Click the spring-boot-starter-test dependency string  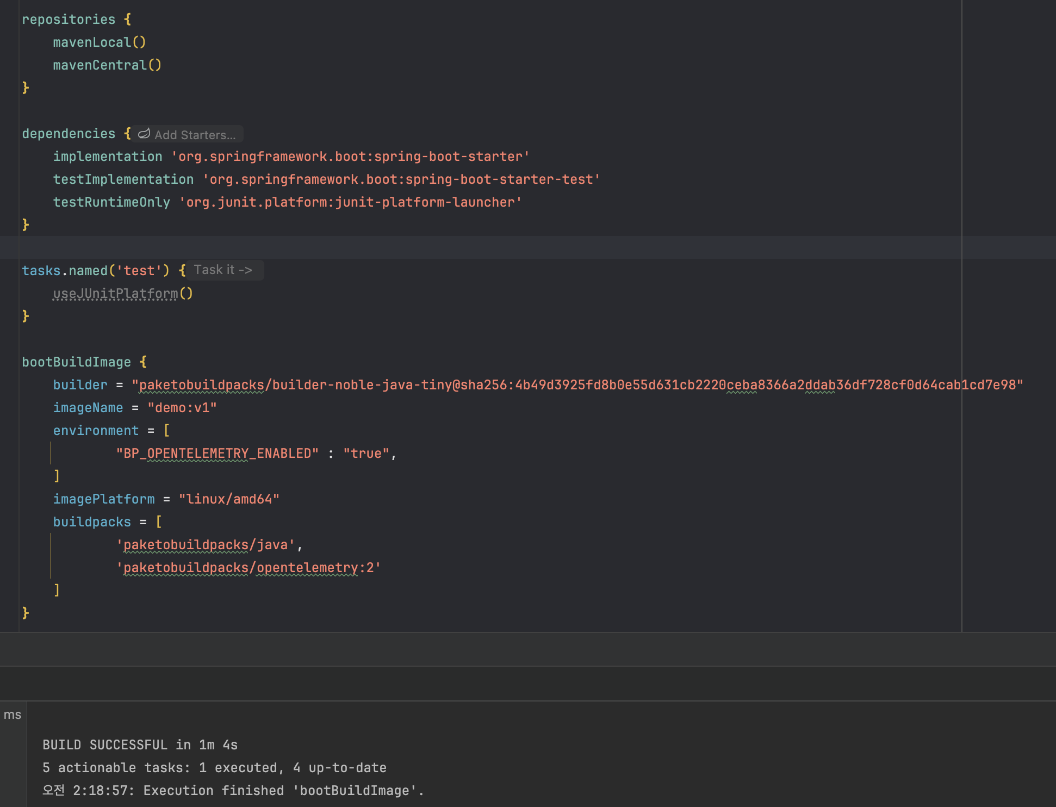point(401,179)
